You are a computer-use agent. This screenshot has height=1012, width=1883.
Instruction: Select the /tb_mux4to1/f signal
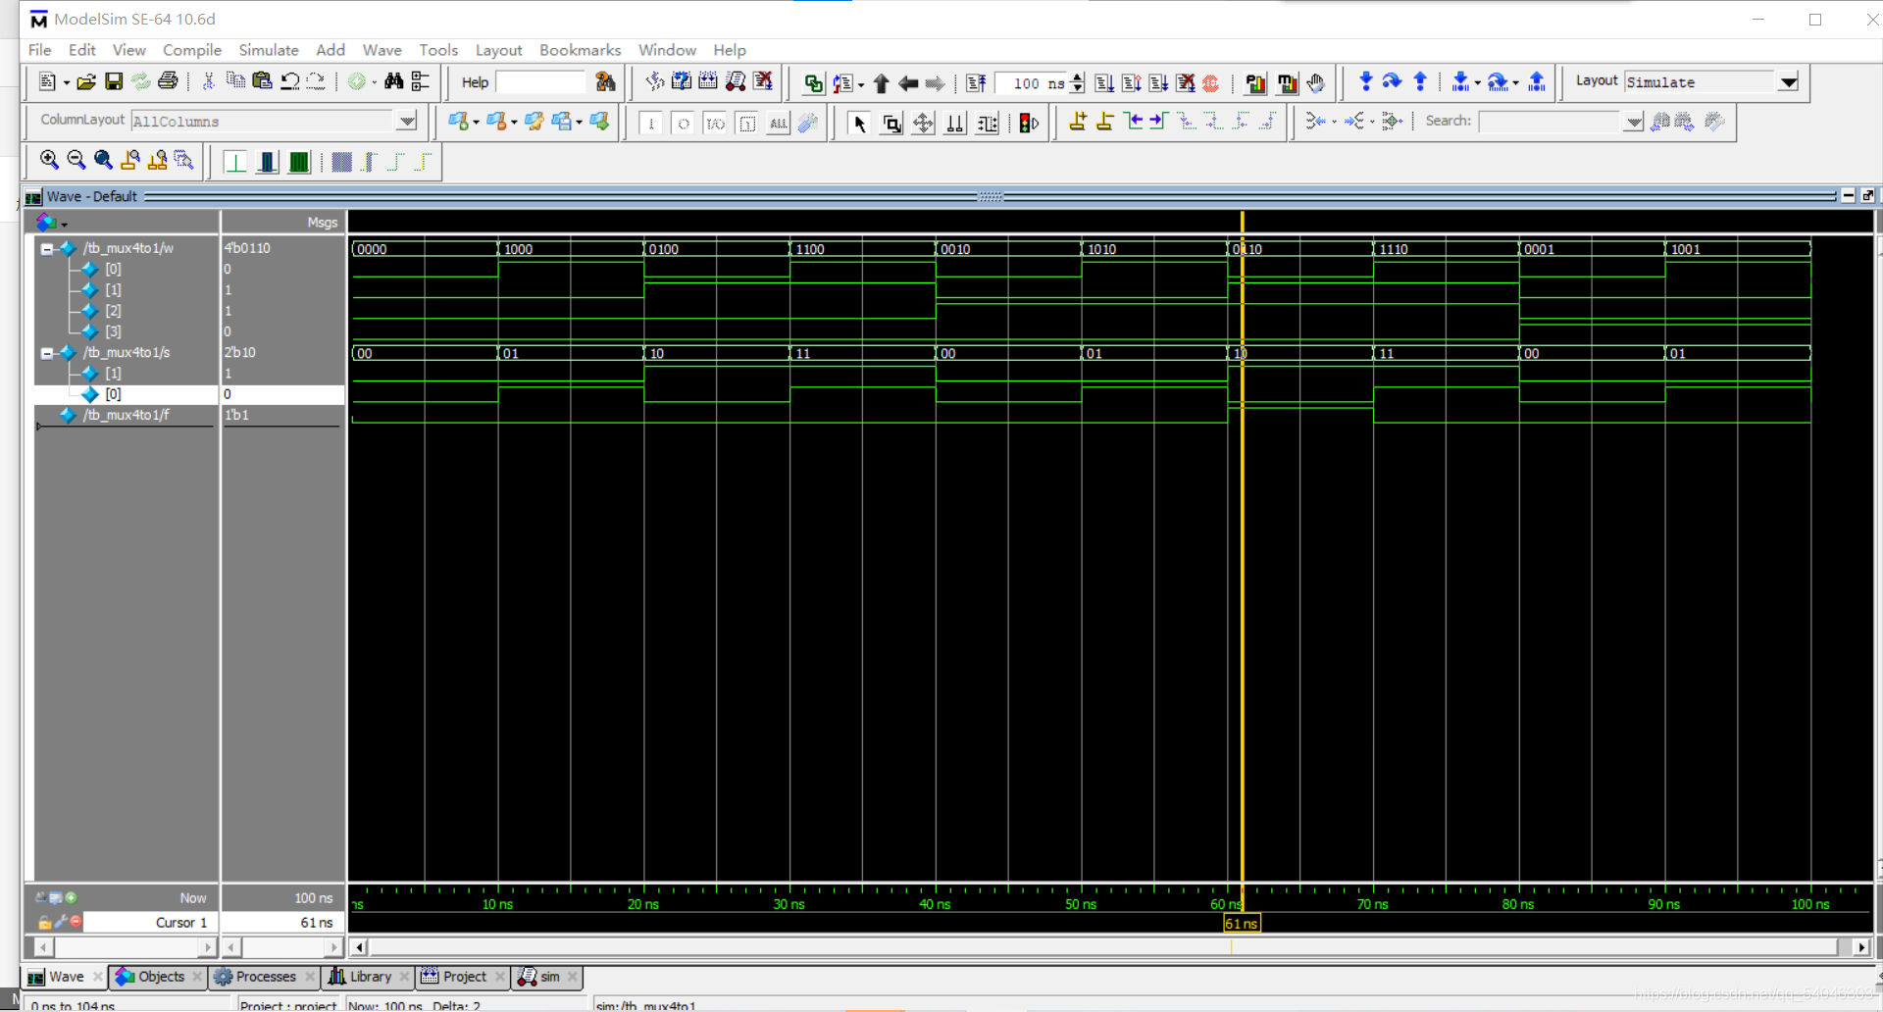pos(127,415)
